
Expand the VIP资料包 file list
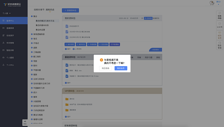(x=68, y=116)
